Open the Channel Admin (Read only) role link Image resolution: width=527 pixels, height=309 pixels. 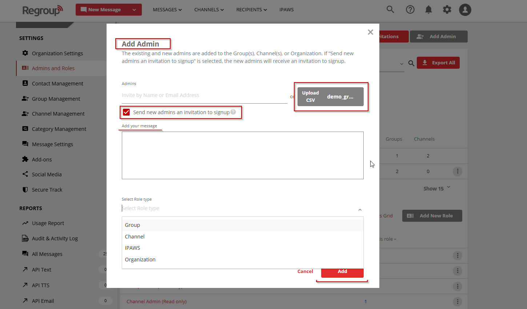tap(156, 301)
